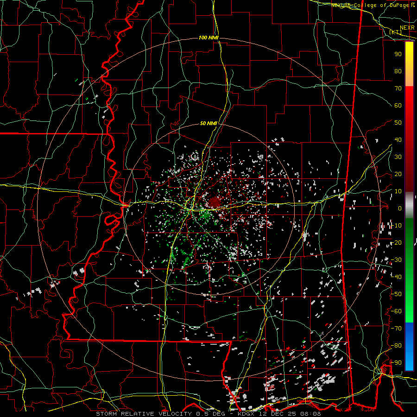Select the "NEXLAB-College of DuPage" header text

point(371,5)
